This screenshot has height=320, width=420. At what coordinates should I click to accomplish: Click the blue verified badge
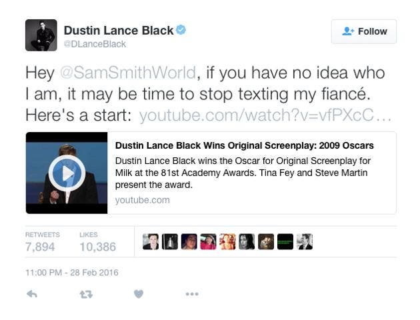(181, 30)
